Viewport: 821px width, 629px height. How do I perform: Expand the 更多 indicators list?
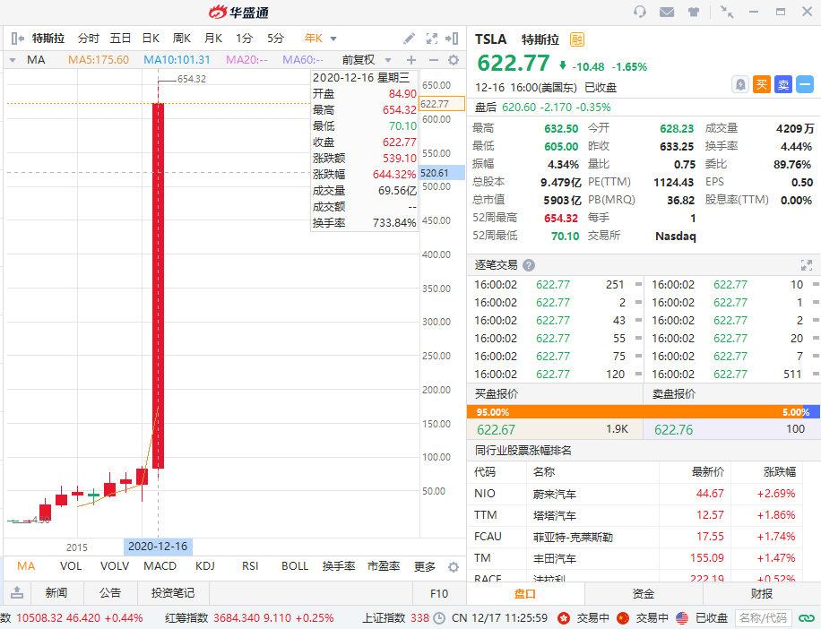pos(425,566)
